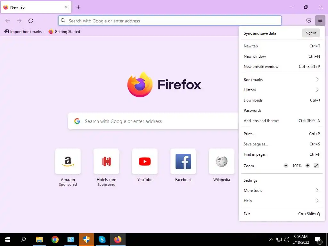328x246 pixels.
Task: Open the taskbar app with the window icon
Action: pyautogui.click(x=71, y=240)
